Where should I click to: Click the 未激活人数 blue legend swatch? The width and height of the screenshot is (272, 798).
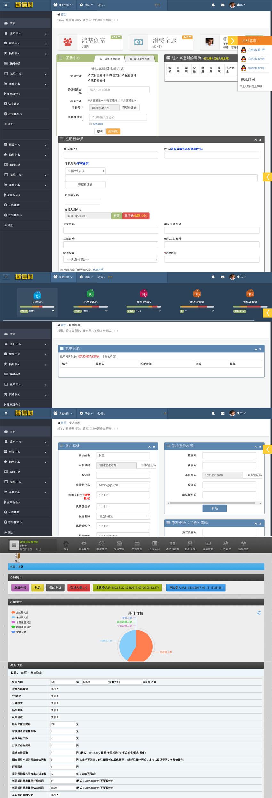13,617
